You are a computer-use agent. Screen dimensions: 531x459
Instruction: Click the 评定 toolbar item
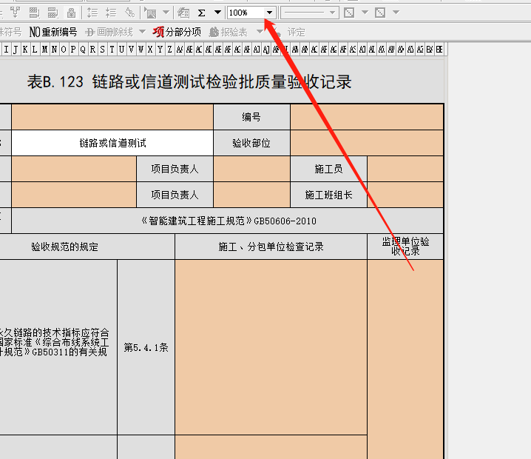pos(296,32)
